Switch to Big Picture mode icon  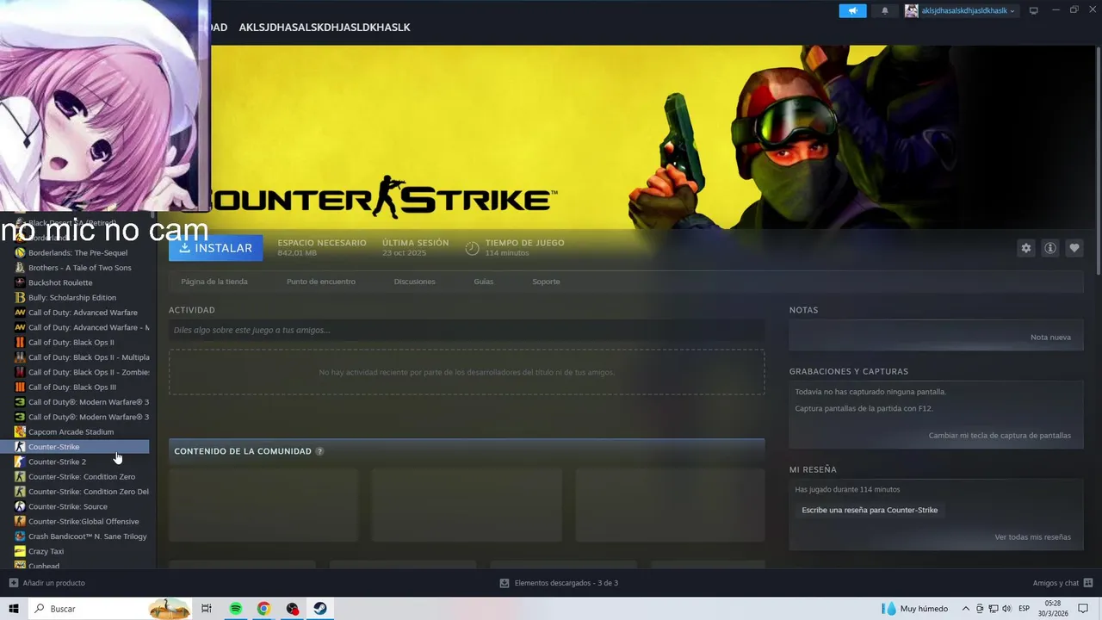pyautogui.click(x=1034, y=10)
